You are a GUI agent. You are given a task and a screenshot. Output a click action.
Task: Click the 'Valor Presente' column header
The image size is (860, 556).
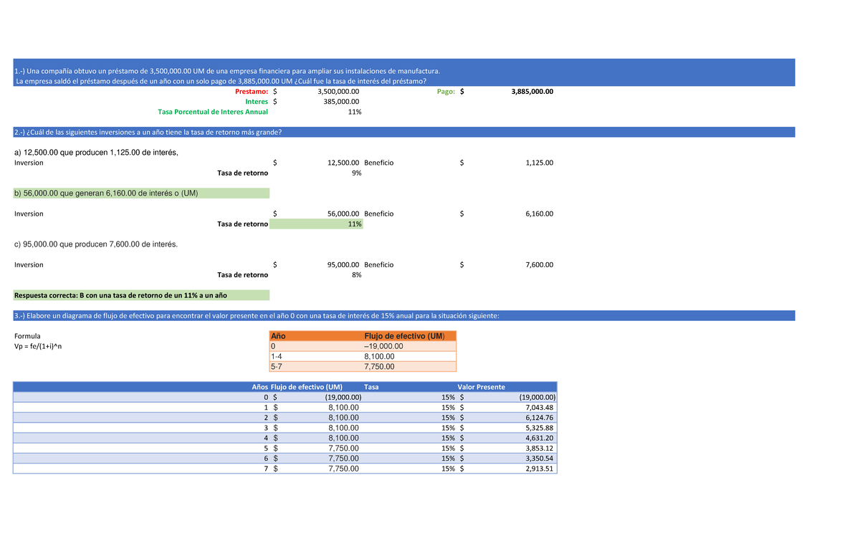click(482, 387)
